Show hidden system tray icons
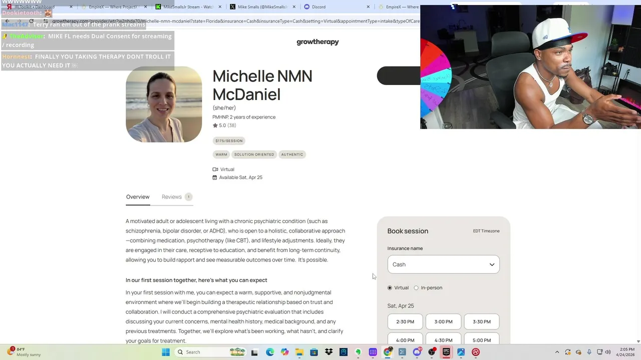This screenshot has width=641, height=360. [557, 352]
